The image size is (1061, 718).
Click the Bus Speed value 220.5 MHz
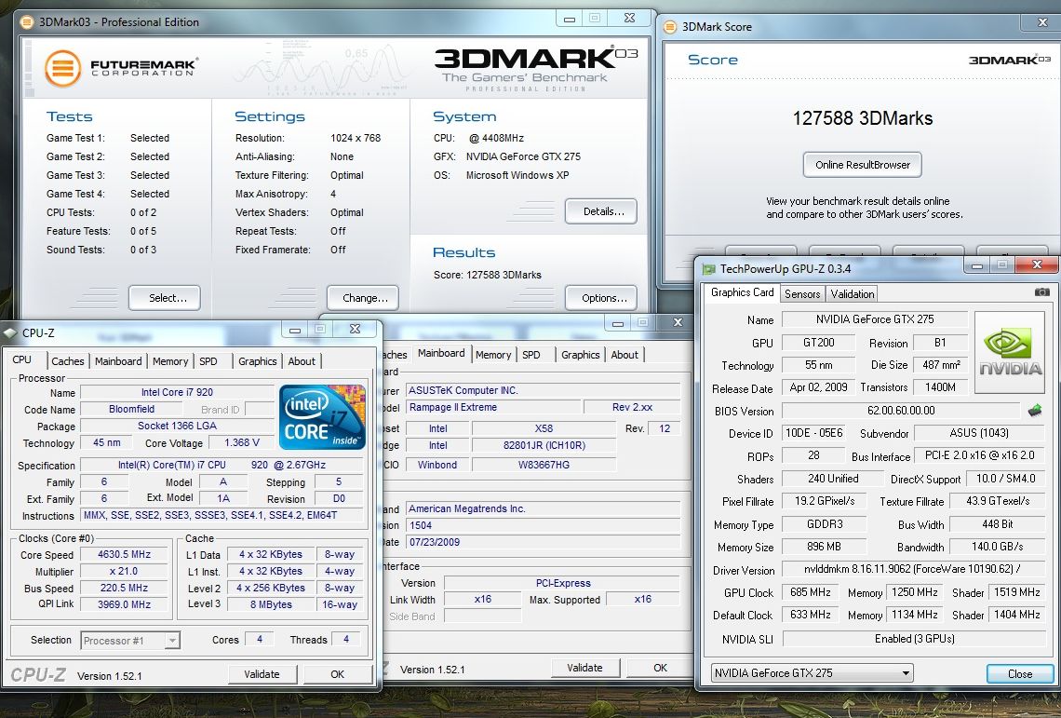pos(124,588)
